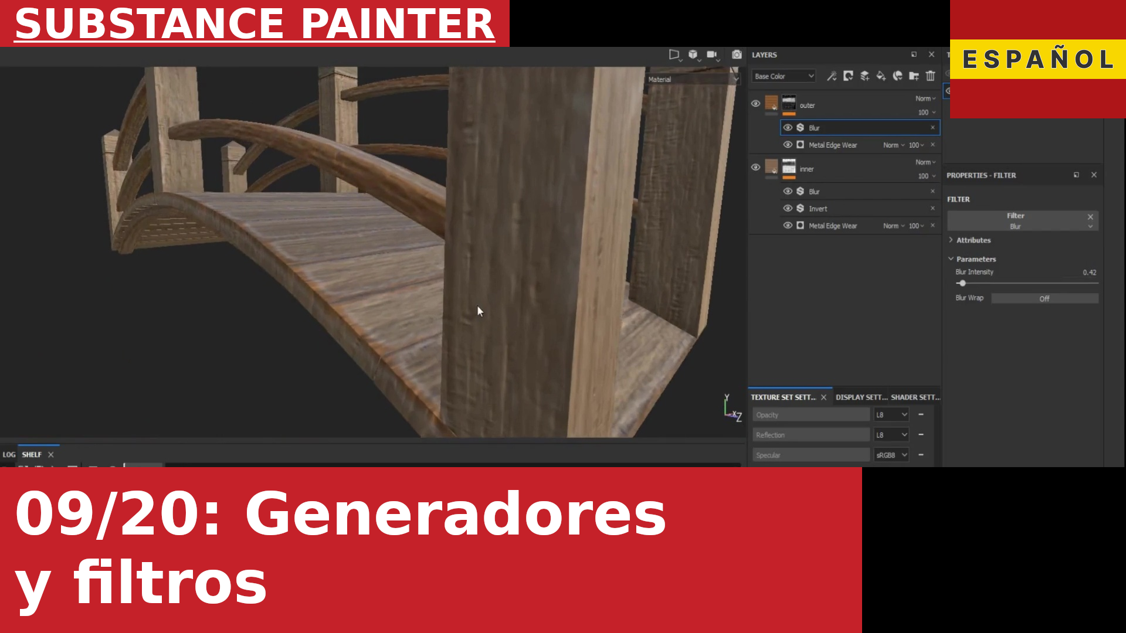Image resolution: width=1126 pixels, height=633 pixels.
Task: Open the Material viewport mode dropdown
Action: pos(693,79)
